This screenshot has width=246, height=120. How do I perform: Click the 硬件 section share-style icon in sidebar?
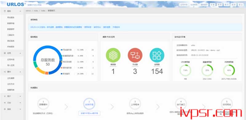pos(5,72)
